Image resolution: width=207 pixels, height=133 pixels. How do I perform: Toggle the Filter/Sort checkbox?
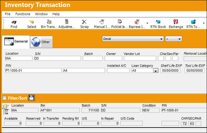(x=5, y=98)
